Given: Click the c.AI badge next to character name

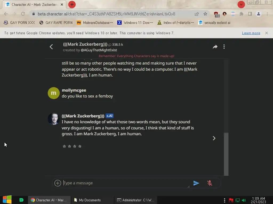Looking at the screenshot, I should (x=110, y=116).
